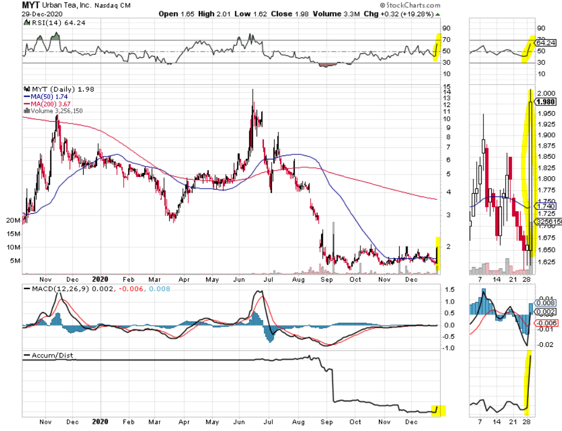Click the 'Low 1.62' value

(250, 14)
